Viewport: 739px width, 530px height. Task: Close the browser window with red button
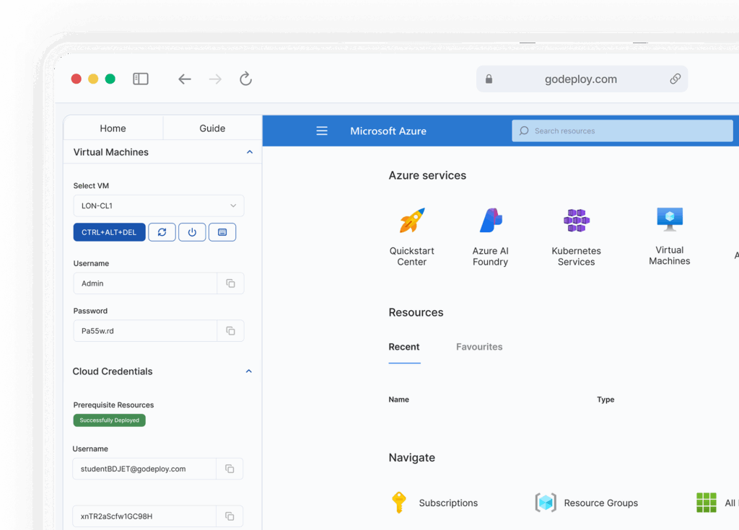(76, 79)
